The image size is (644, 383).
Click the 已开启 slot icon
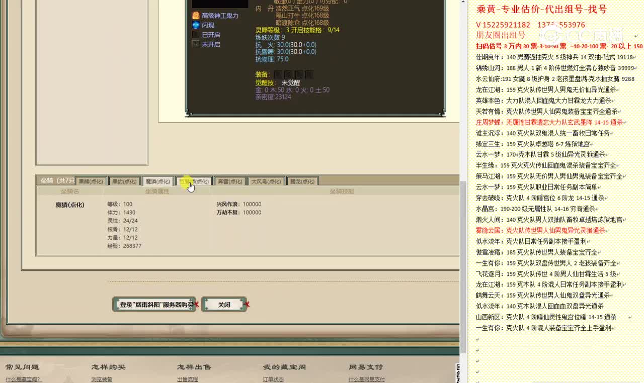click(x=196, y=35)
